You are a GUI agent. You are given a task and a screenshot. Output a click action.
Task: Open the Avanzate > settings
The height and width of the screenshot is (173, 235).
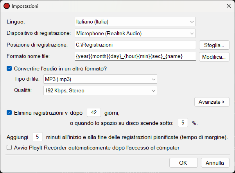point(212,102)
